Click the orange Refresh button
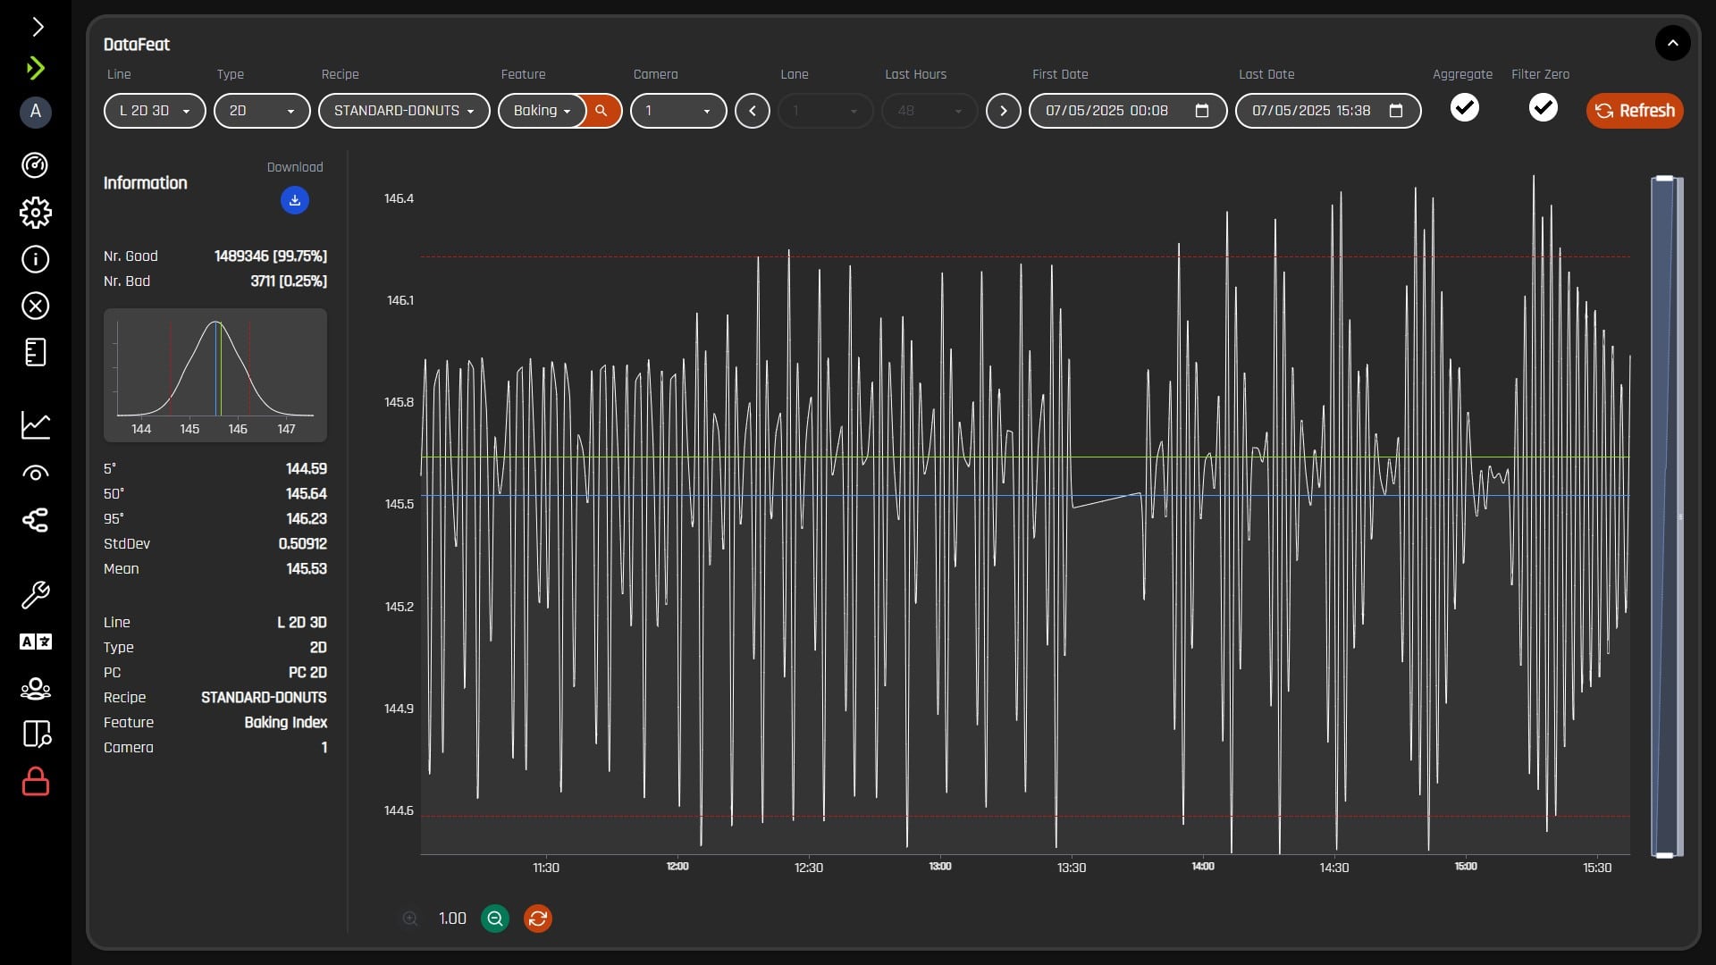The image size is (1716, 965). tap(1635, 111)
